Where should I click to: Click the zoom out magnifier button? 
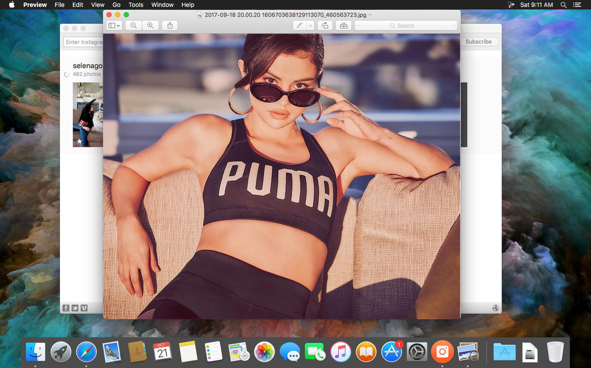pos(134,25)
